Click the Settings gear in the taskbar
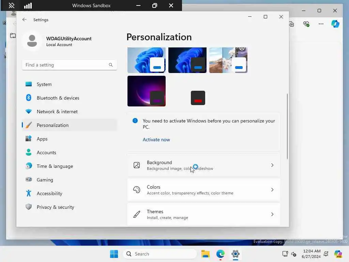The width and height of the screenshot is (349, 262). pos(235,254)
